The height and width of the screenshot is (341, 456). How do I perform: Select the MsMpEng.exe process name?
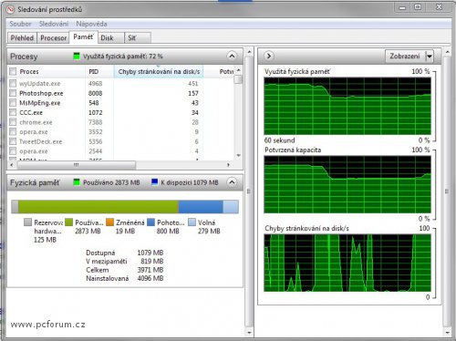click(x=39, y=103)
